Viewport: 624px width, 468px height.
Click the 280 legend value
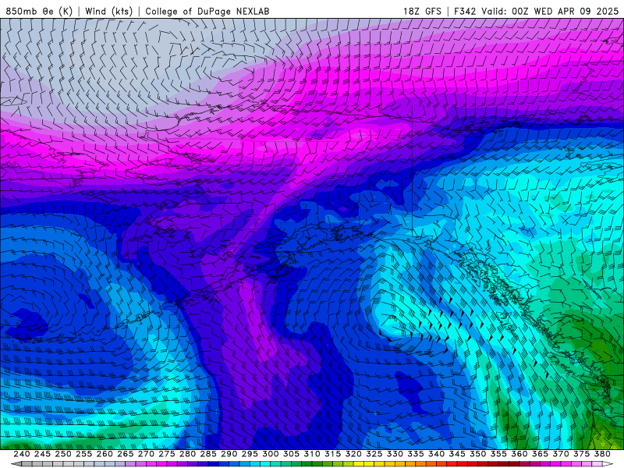187,454
